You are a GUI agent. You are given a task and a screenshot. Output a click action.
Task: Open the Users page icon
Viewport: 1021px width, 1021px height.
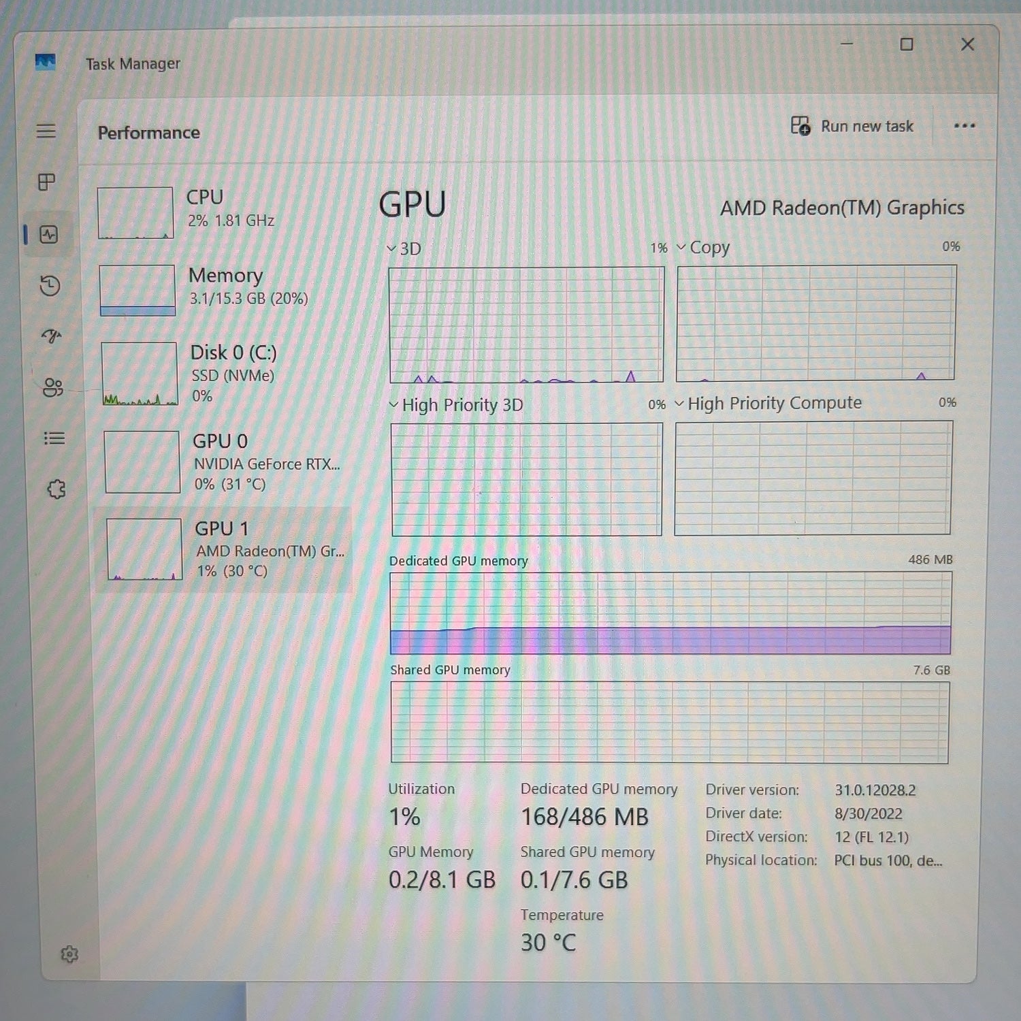53,387
